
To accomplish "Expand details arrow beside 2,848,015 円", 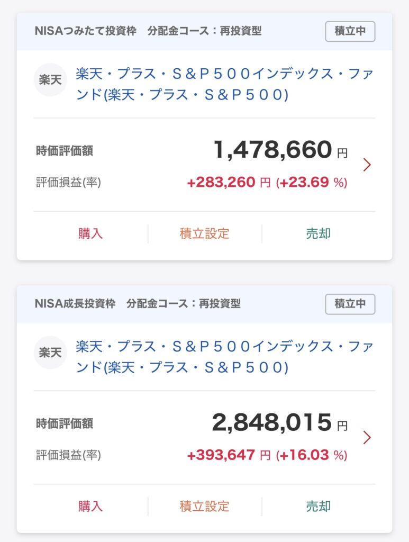I will pos(367,437).
